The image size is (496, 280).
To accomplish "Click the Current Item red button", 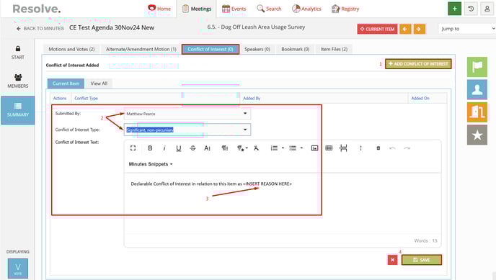I will coord(377,29).
